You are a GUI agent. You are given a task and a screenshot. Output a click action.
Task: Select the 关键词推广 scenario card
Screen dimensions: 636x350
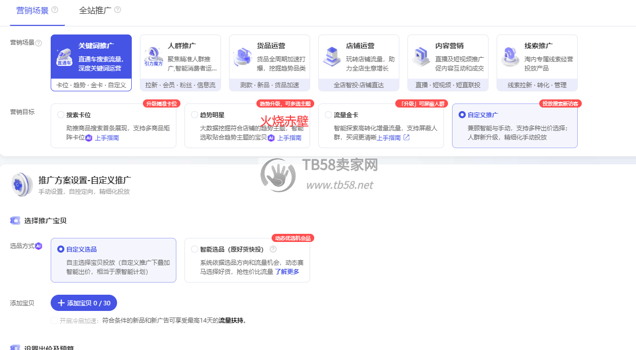coord(91,63)
